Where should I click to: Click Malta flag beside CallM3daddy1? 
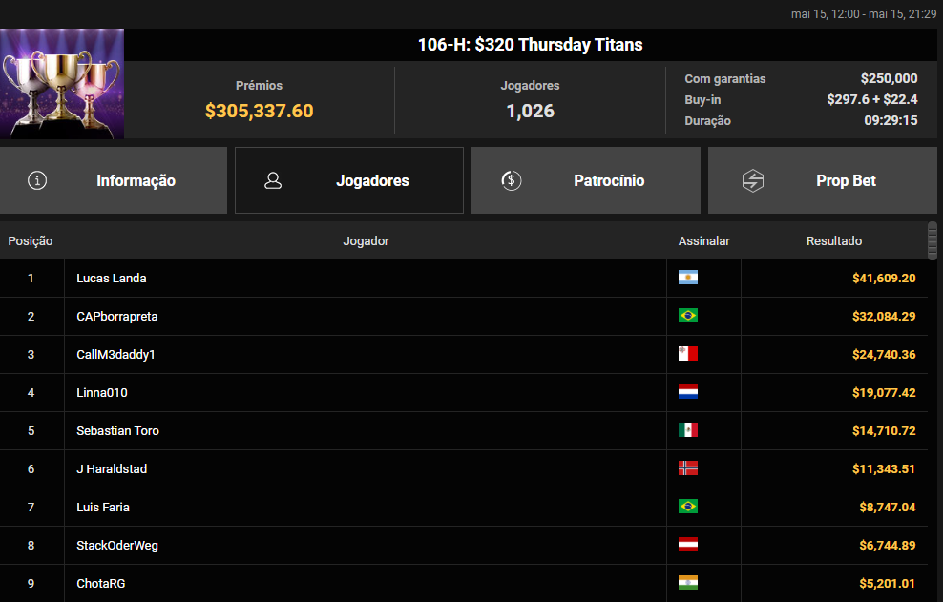pos(687,354)
